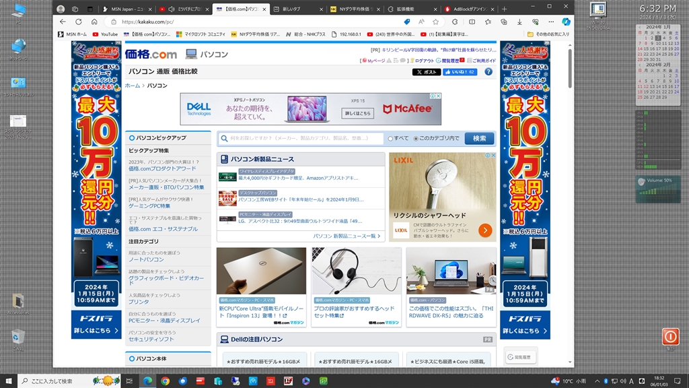Open the セキュリティソフト category link
689x388 pixels.
151,339
